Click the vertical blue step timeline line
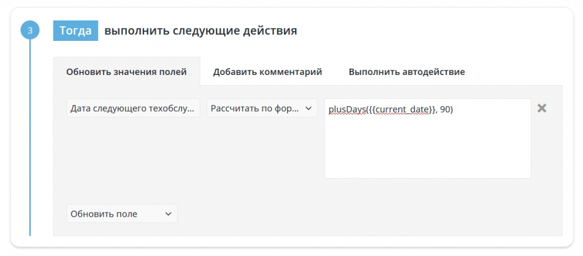Viewport: 583px width, 256px height. (30, 142)
